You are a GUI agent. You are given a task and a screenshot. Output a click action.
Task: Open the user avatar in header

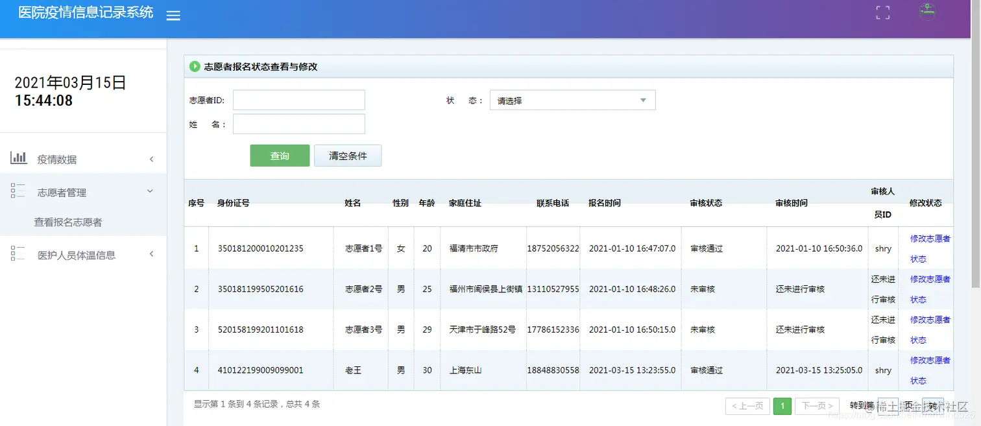928,12
